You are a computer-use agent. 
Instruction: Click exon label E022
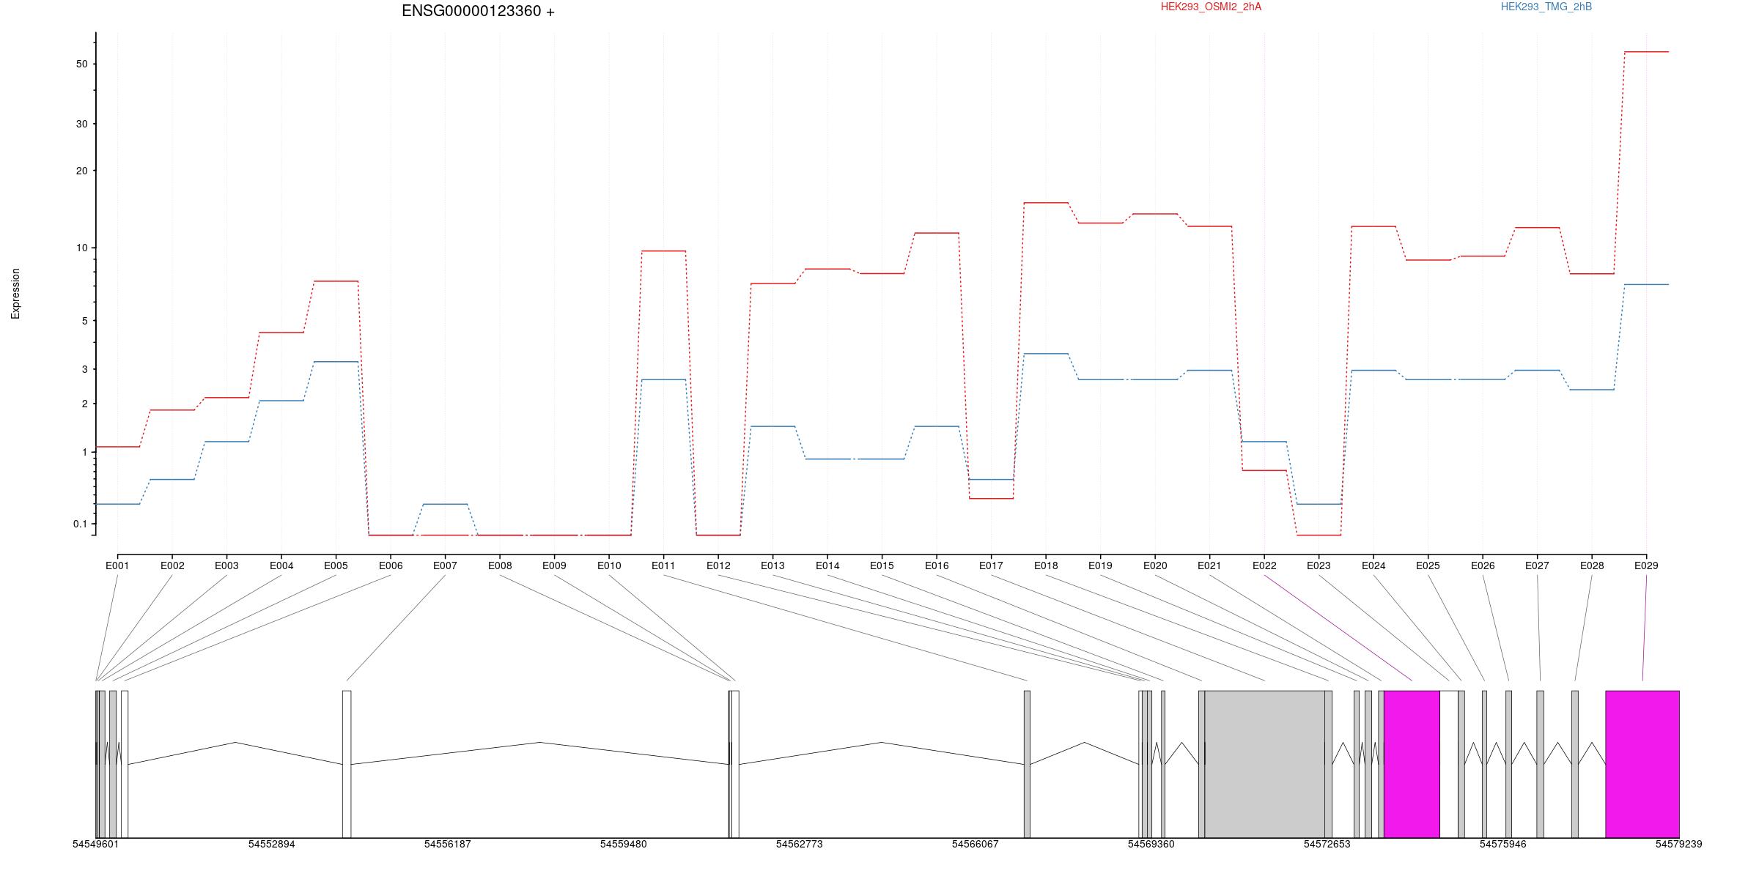click(x=1264, y=565)
